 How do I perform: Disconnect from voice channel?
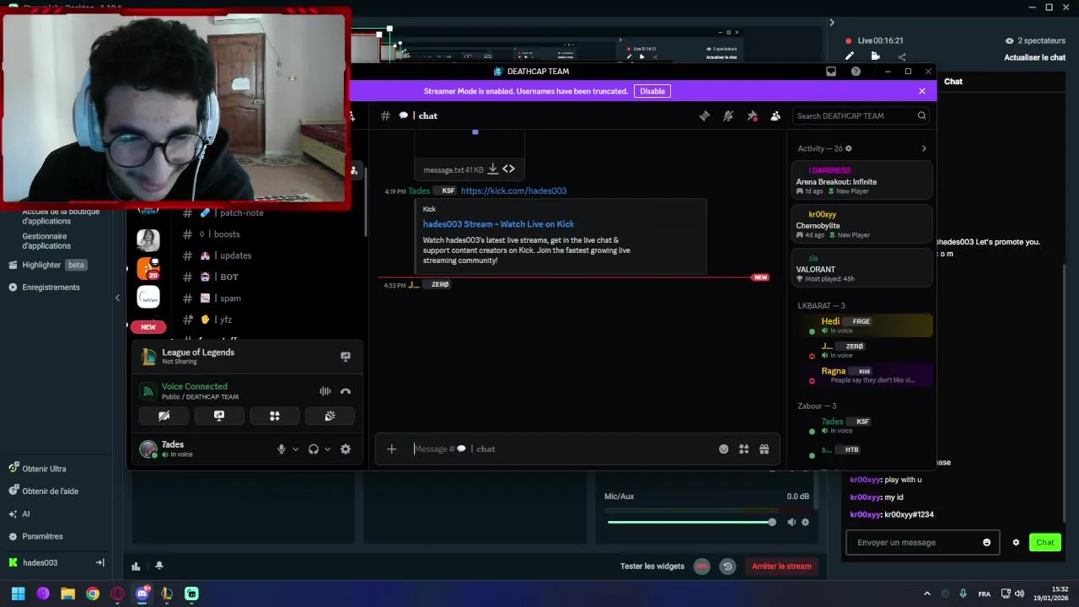[x=346, y=391]
